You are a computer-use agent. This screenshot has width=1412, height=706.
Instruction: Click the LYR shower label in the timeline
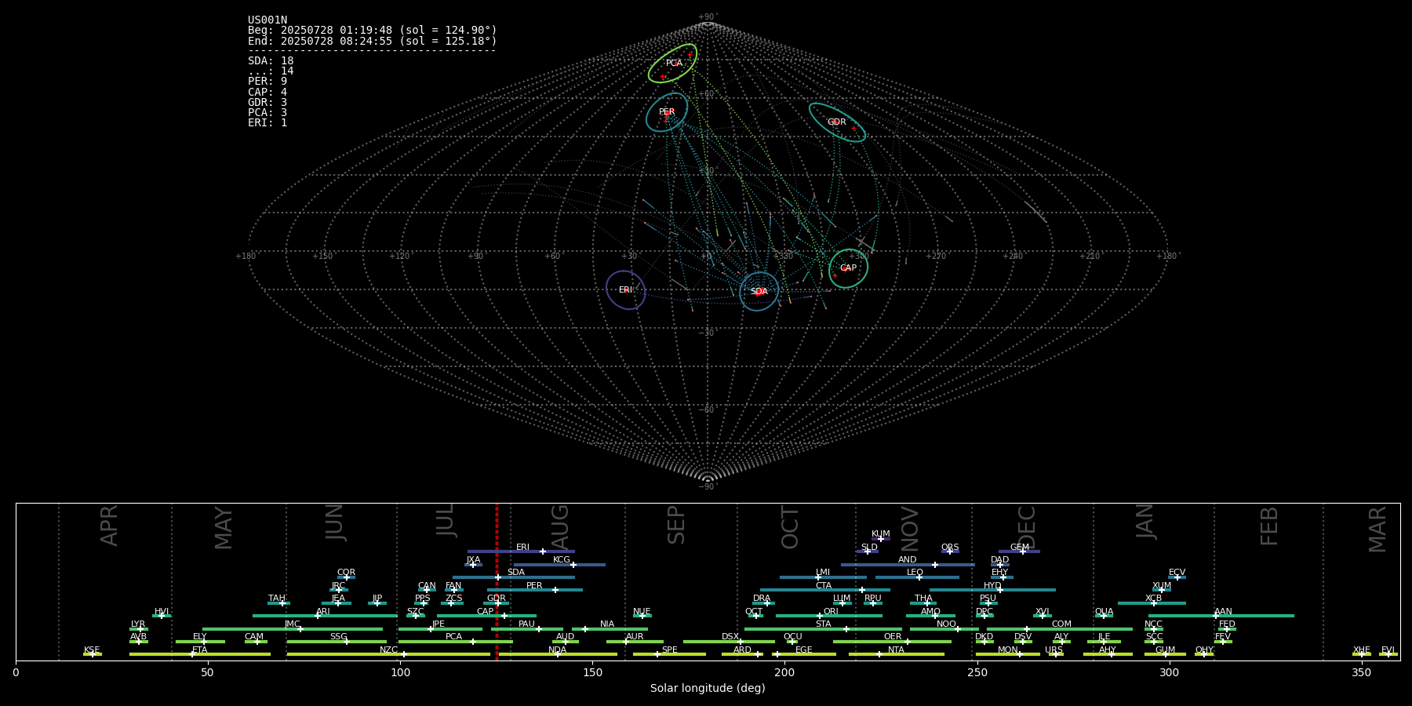(x=137, y=624)
